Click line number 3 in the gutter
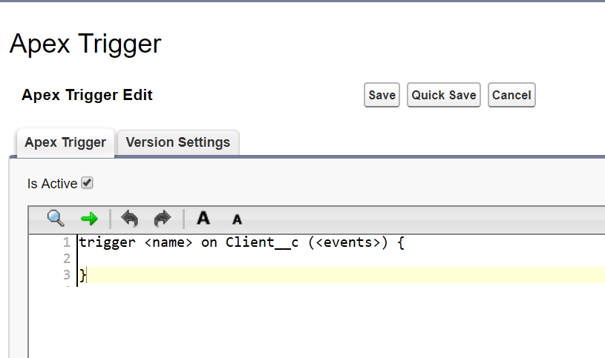605x358 pixels. pyautogui.click(x=67, y=275)
